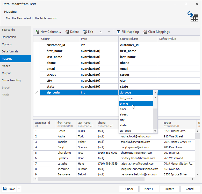Click the Column header in mapping grid
Image resolution: width=202 pixels, height=194 pixels.
(x=59, y=39)
